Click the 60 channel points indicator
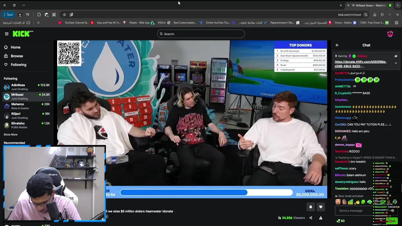The width and height of the screenshot is (402, 226). click(x=340, y=221)
